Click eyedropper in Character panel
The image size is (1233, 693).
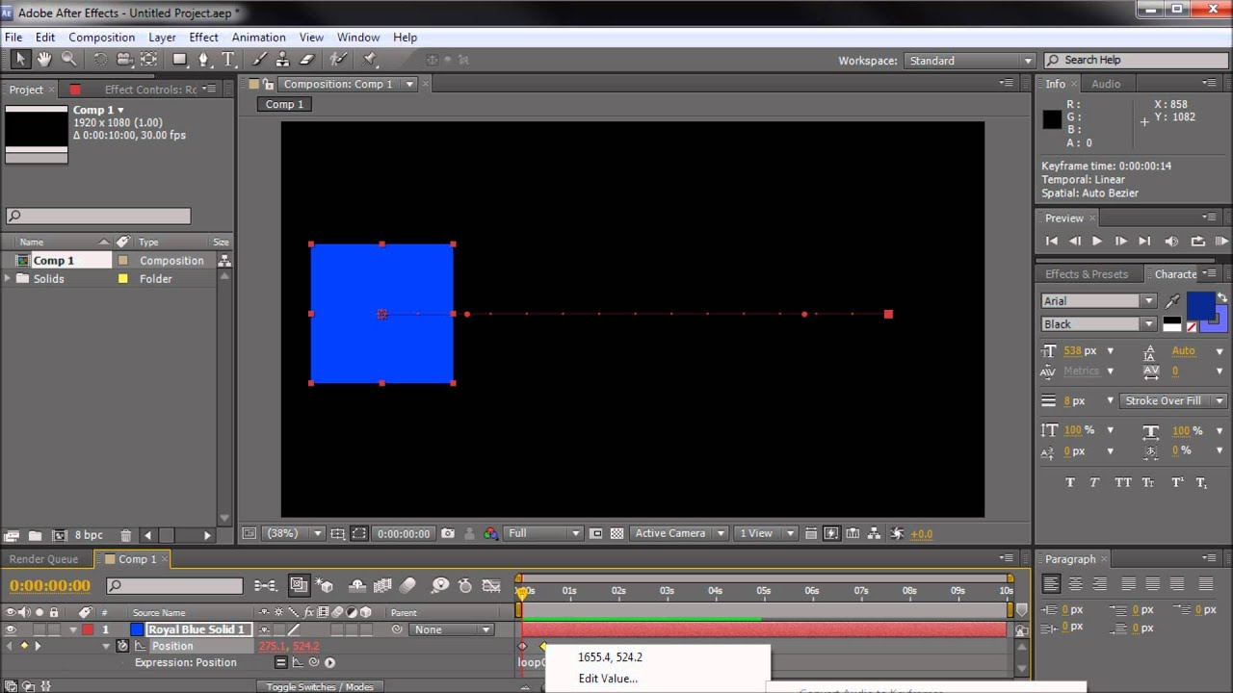coord(1172,301)
